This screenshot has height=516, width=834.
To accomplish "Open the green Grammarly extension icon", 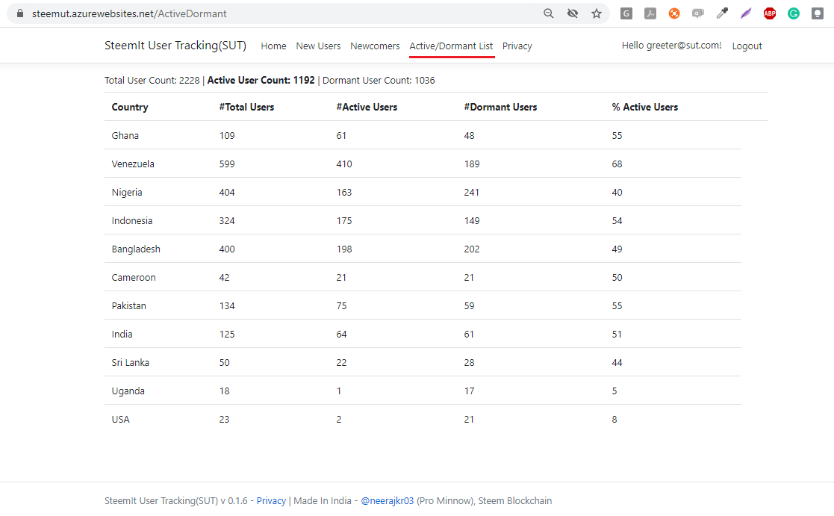I will coord(794,14).
